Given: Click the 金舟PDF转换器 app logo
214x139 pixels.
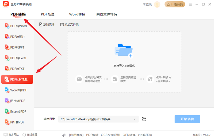Looking at the screenshot, I should click(x=6, y=4).
